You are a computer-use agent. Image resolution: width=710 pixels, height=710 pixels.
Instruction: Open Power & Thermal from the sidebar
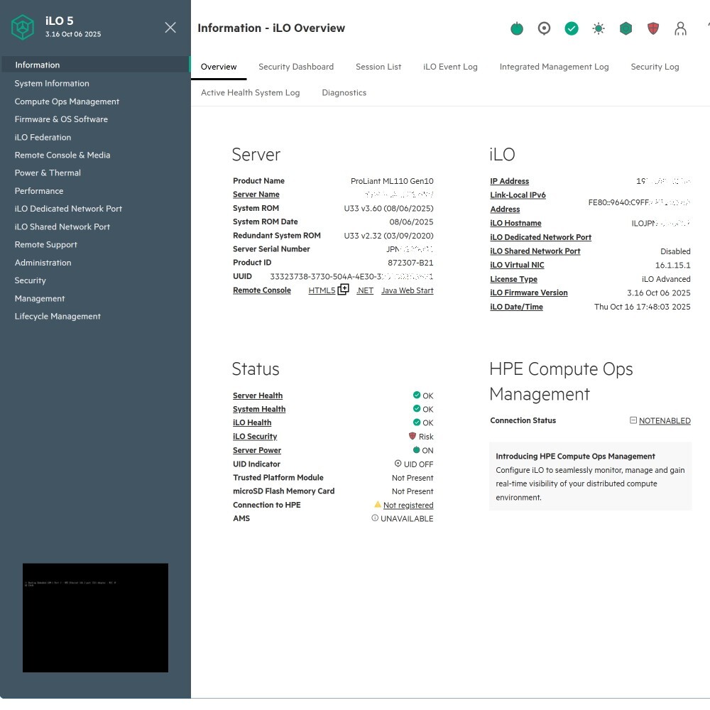[48, 173]
